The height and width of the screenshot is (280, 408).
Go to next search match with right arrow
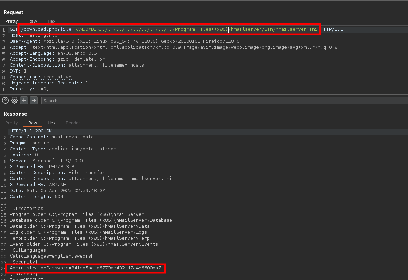tap(34, 101)
